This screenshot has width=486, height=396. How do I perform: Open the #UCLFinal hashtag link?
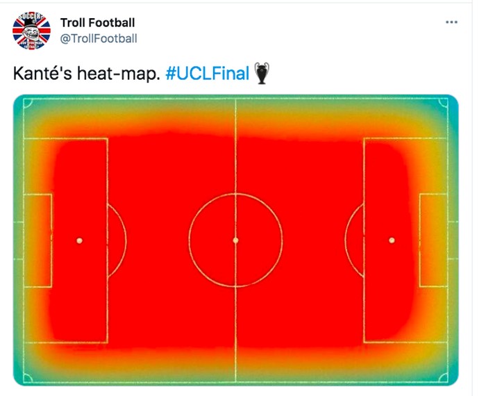click(208, 73)
